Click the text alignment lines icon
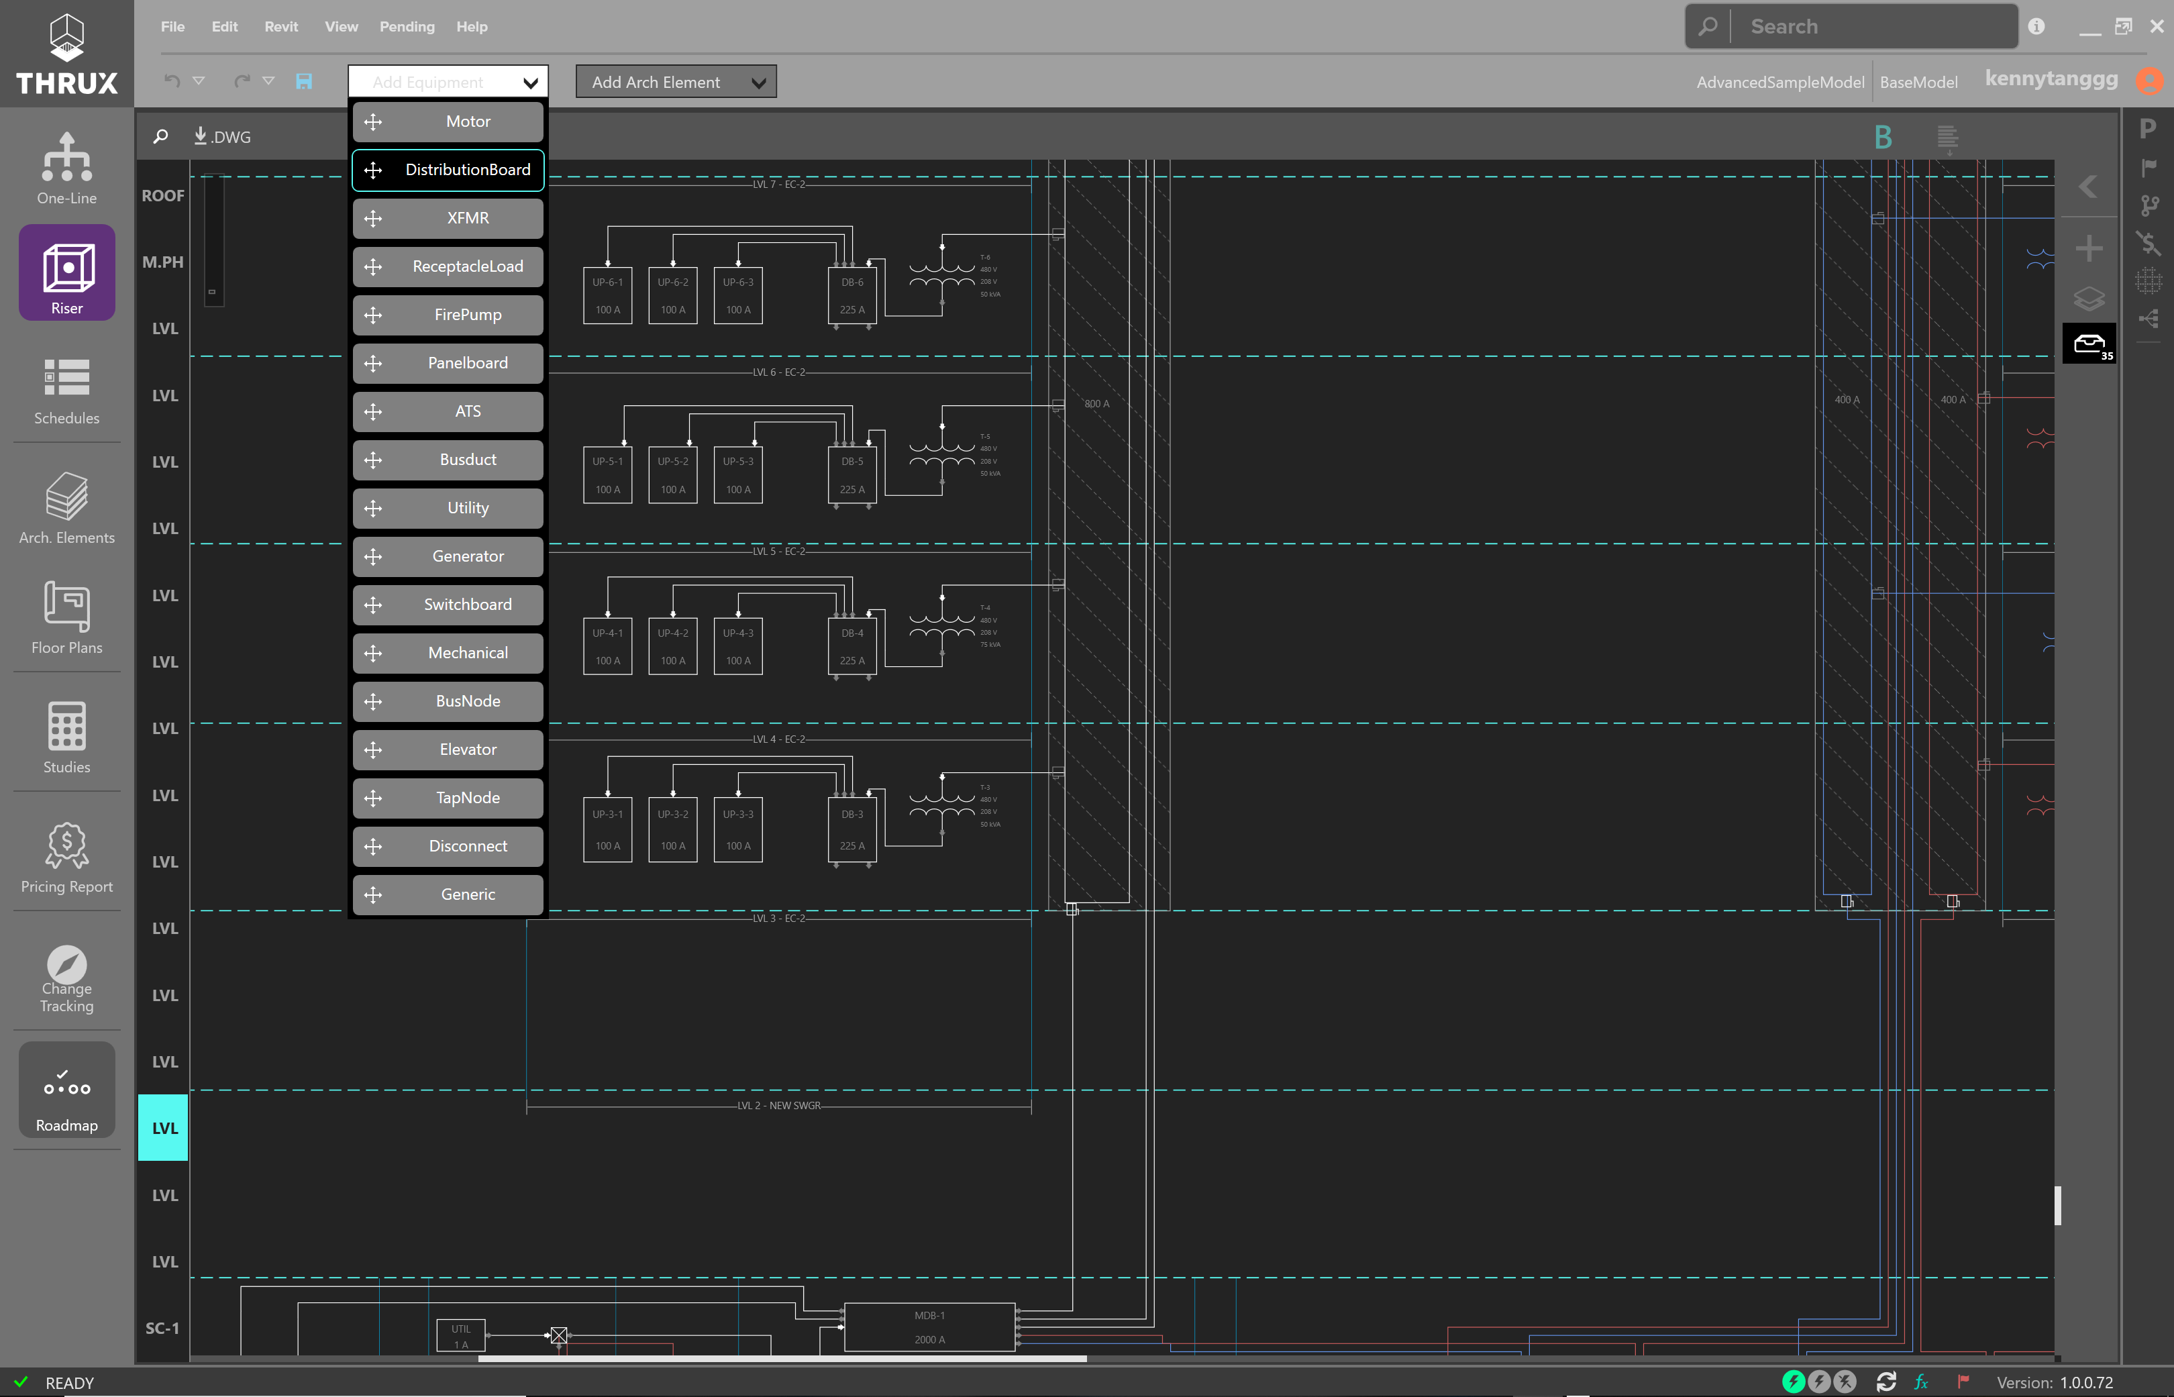Viewport: 2174px width, 1397px height. [1947, 139]
